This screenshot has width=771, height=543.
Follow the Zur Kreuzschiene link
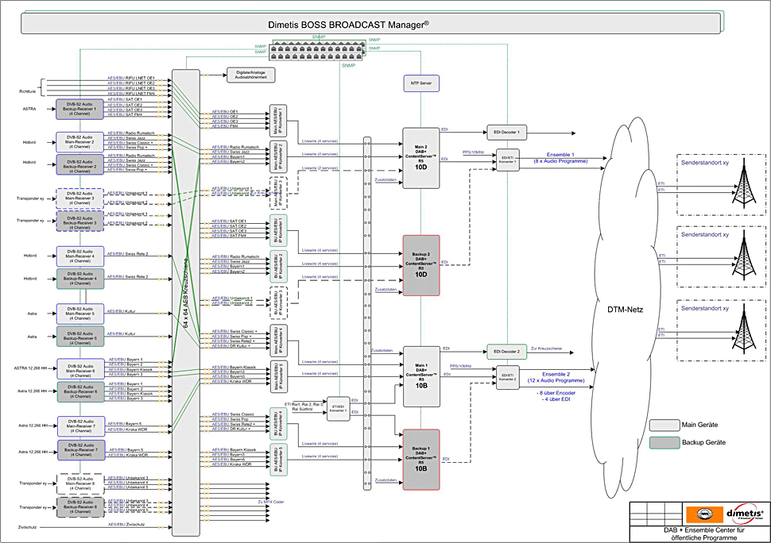tap(544, 350)
